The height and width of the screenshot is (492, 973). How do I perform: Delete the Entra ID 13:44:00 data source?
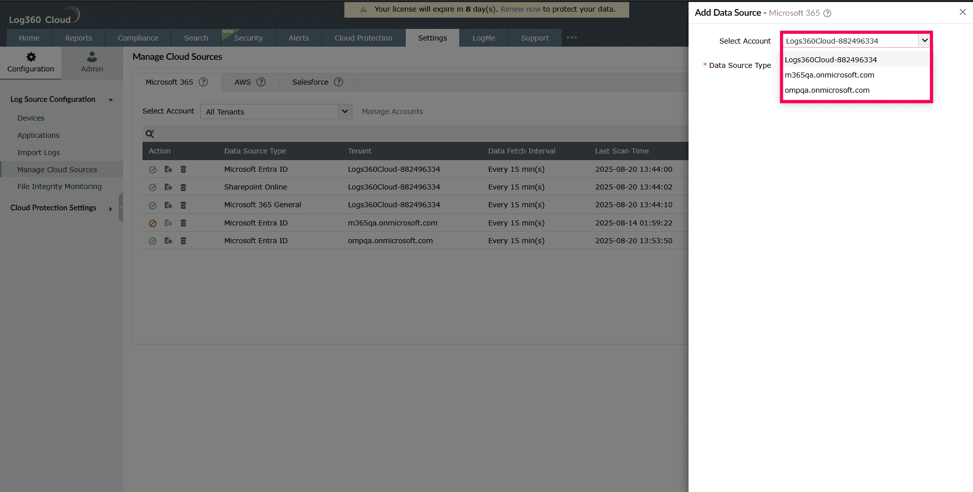coord(184,169)
